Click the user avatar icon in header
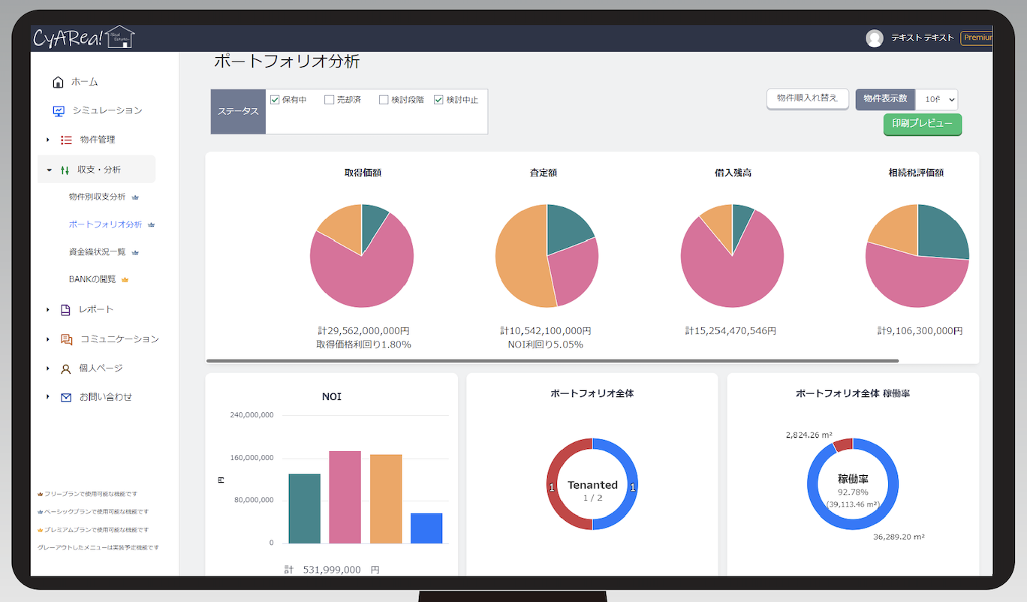1027x602 pixels. coord(874,38)
